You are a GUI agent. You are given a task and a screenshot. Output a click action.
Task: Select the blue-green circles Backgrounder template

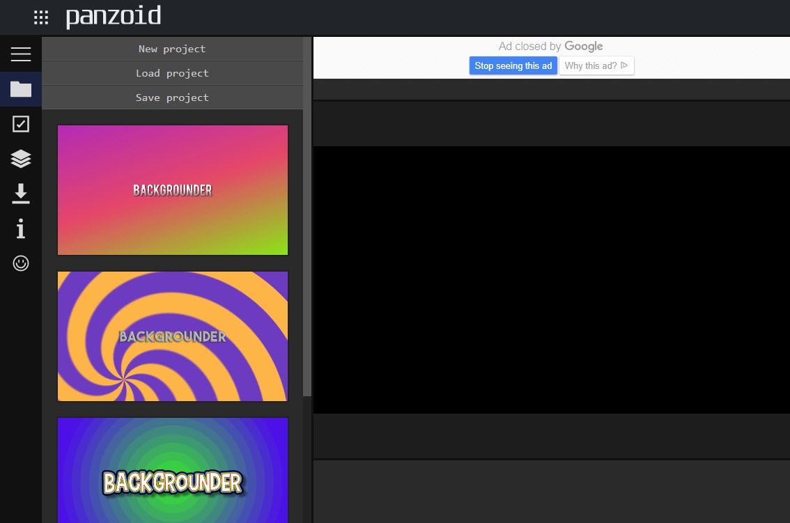pyautogui.click(x=173, y=470)
